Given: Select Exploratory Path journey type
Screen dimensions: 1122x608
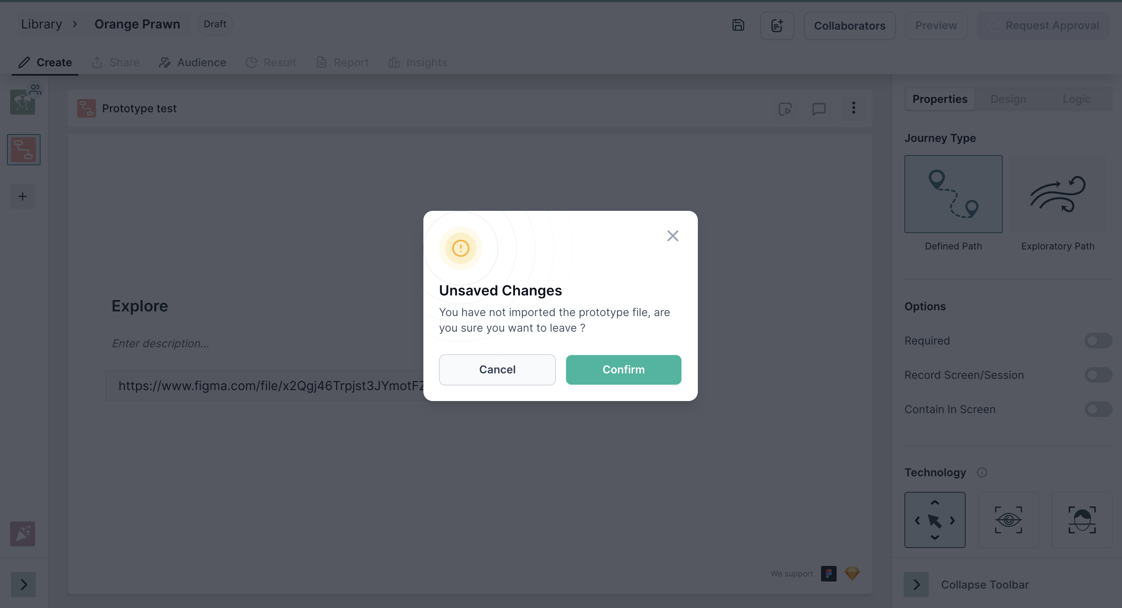Looking at the screenshot, I should [x=1057, y=194].
